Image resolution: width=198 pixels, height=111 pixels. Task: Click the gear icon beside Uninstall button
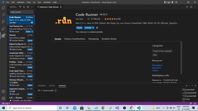point(97,28)
